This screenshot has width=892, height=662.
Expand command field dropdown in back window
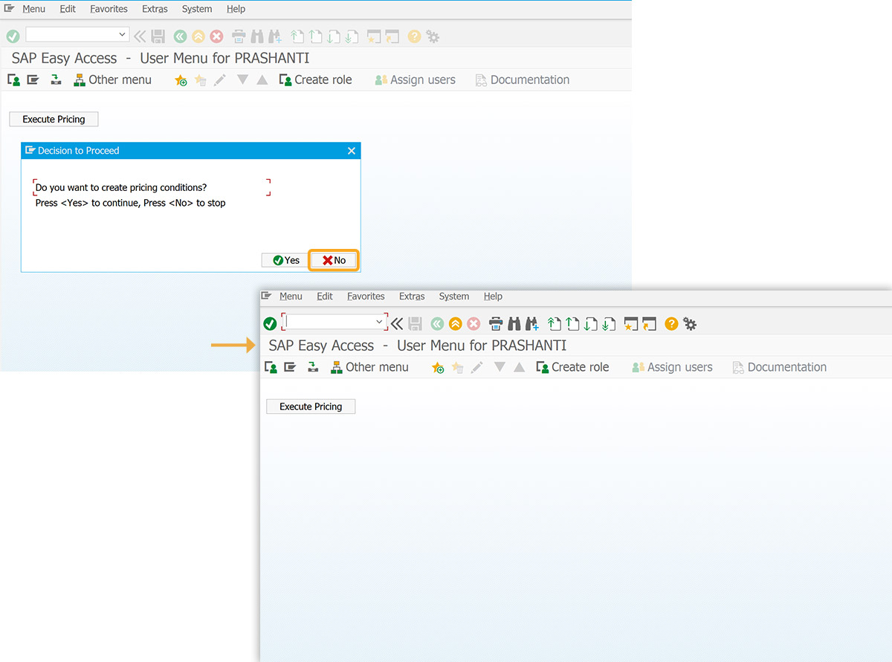122,35
